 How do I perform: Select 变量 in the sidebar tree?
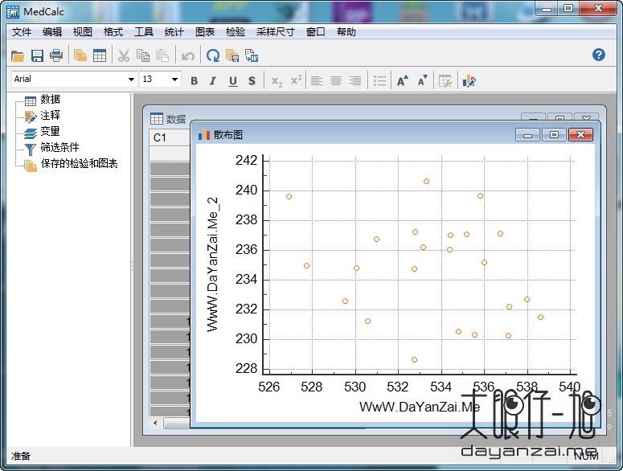[x=50, y=132]
